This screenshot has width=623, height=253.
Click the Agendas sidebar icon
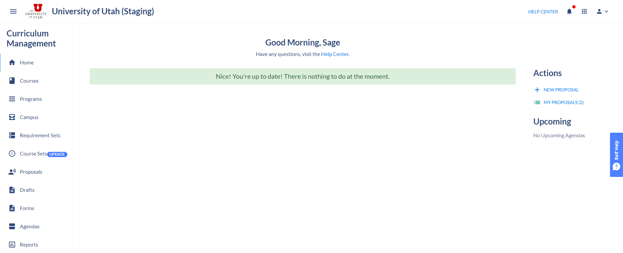(12, 226)
